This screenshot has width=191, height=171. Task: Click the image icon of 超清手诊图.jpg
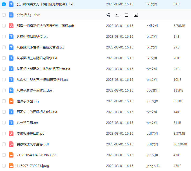tap(11, 101)
